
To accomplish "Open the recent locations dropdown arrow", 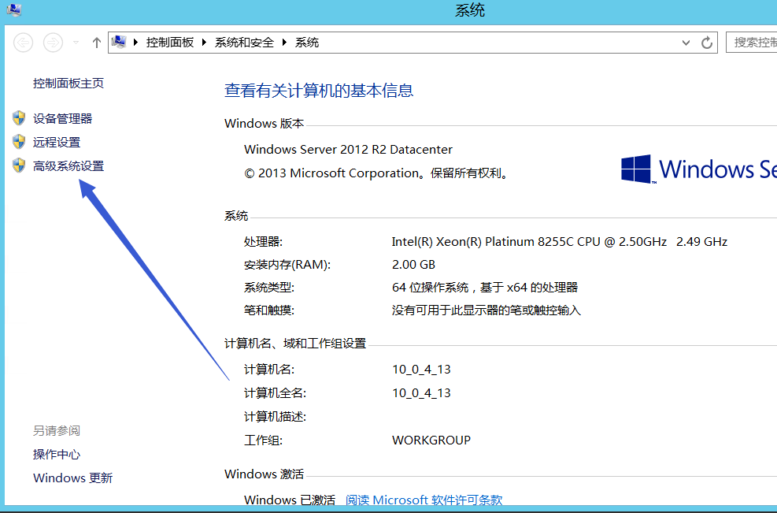I will tap(76, 43).
